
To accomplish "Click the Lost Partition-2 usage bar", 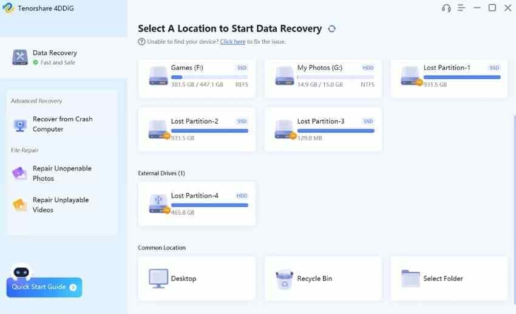I will 209,131.
